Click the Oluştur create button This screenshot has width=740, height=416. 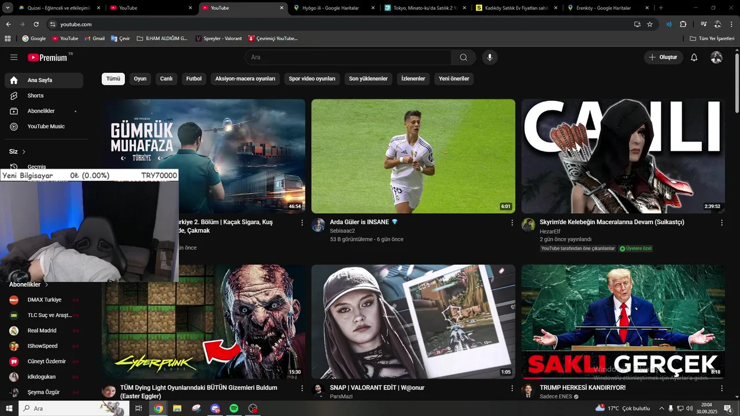pyautogui.click(x=663, y=57)
